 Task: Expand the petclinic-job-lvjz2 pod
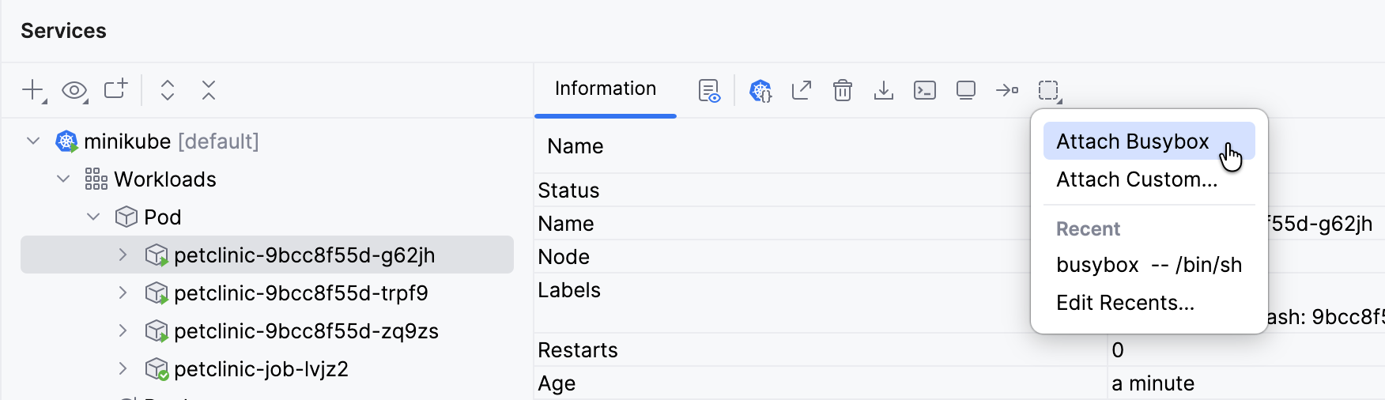click(x=123, y=368)
